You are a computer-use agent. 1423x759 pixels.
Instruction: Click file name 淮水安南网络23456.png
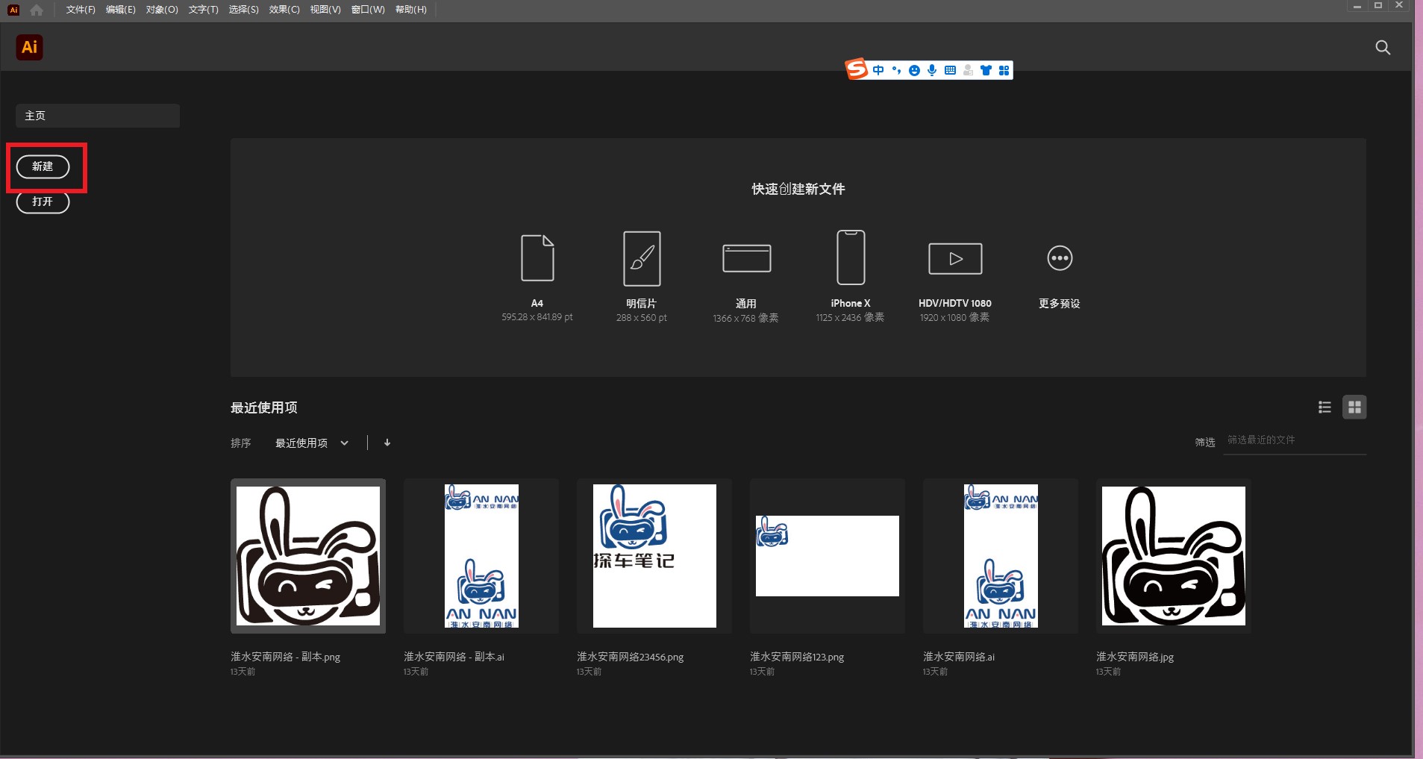pos(631,657)
